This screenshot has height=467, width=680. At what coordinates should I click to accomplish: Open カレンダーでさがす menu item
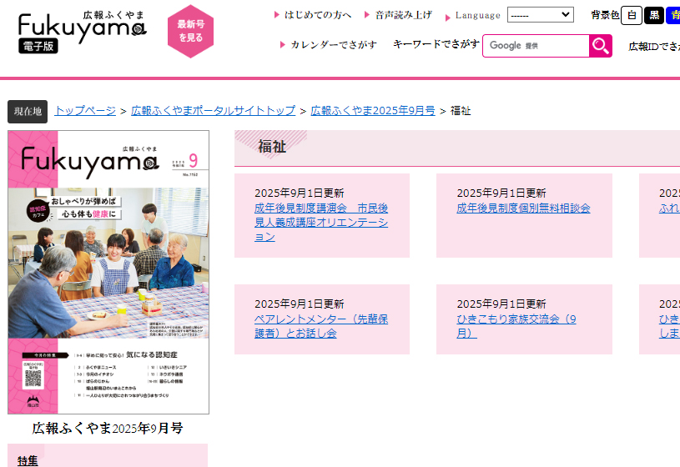point(334,45)
